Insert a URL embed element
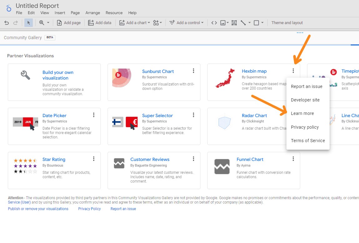 214,23
